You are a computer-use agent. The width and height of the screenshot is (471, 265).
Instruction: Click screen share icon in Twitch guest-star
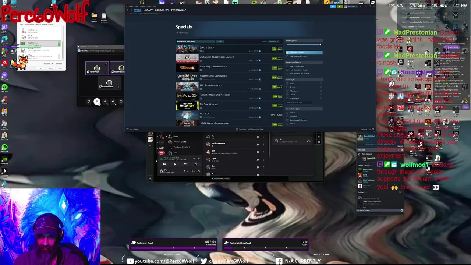[x=89, y=102]
